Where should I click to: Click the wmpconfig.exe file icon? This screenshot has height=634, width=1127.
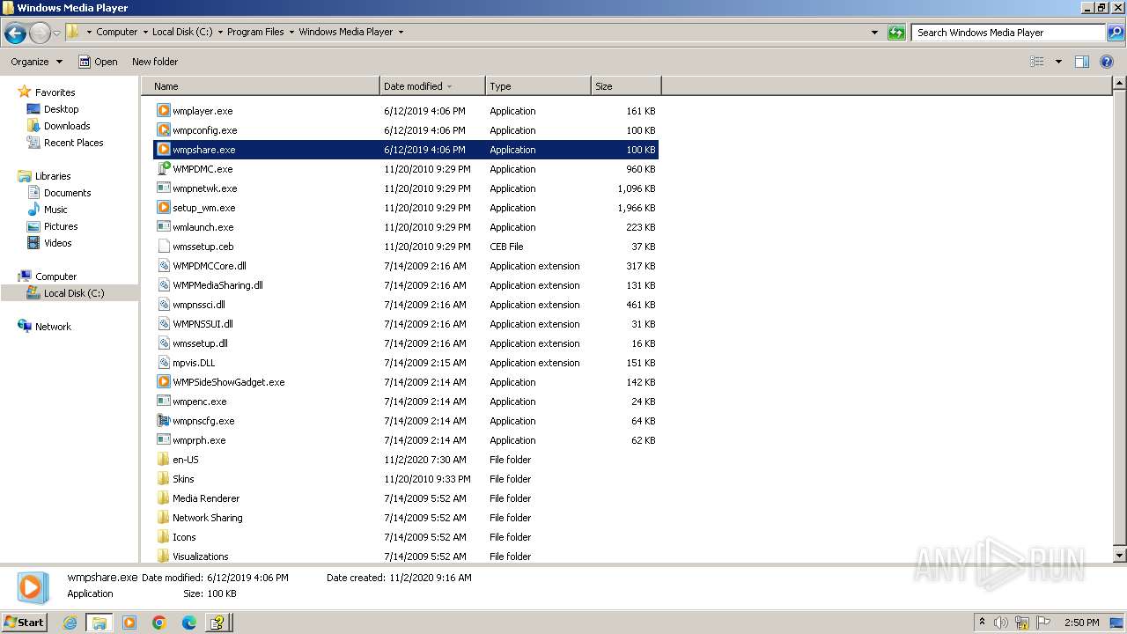(x=163, y=130)
